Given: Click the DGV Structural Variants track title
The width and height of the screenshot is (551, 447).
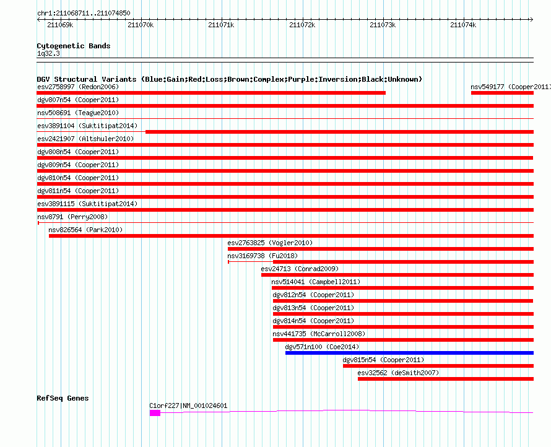Looking at the screenshot, I should [229, 79].
